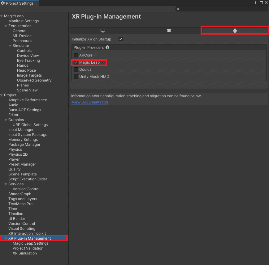The width and height of the screenshot is (269, 265).
Task: Open Simulator Controls settings
Action: pos(24,51)
